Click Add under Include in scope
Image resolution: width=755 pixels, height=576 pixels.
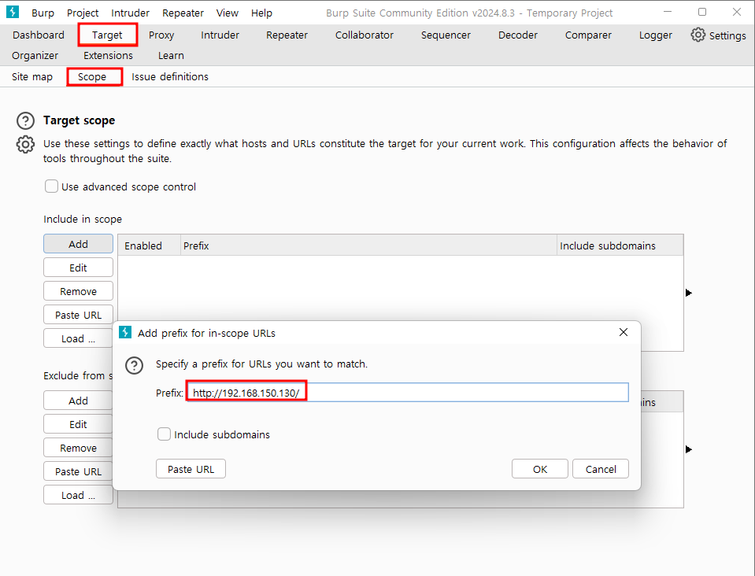[x=79, y=244]
